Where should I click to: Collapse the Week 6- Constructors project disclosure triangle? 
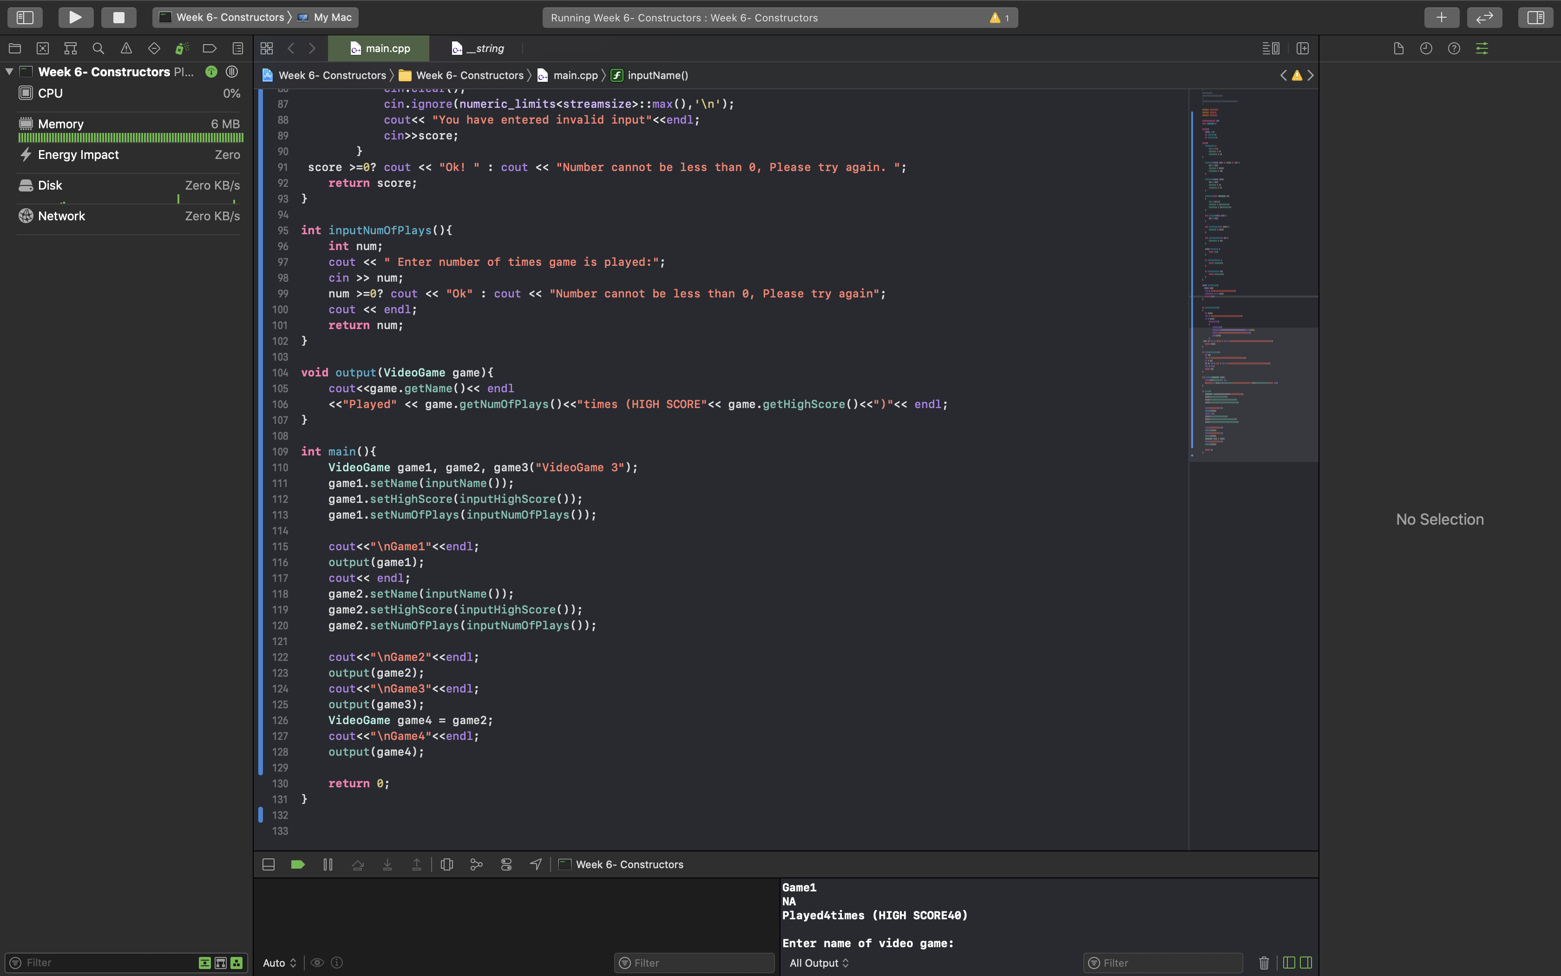[10, 72]
